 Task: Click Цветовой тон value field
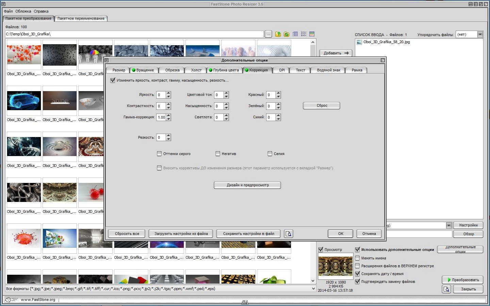(x=218, y=95)
